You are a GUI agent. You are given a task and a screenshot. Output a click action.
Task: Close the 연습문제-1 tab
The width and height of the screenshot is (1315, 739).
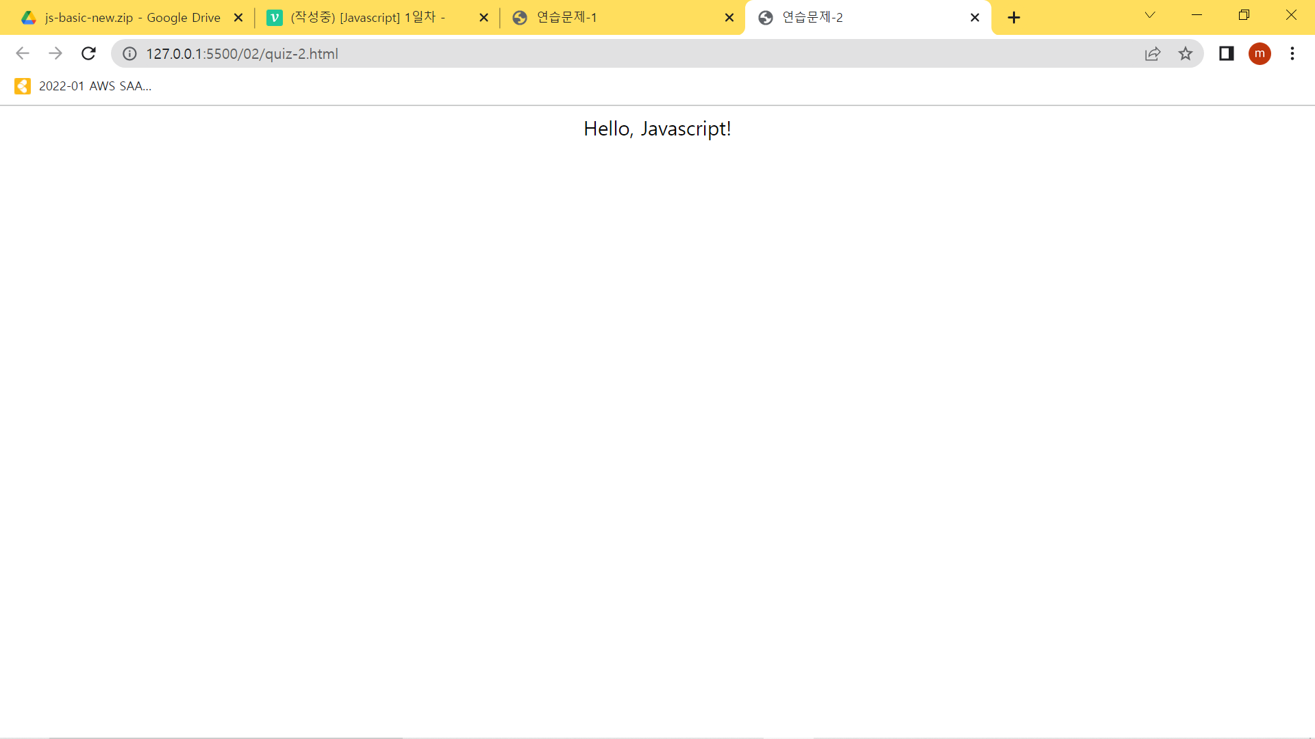point(729,18)
